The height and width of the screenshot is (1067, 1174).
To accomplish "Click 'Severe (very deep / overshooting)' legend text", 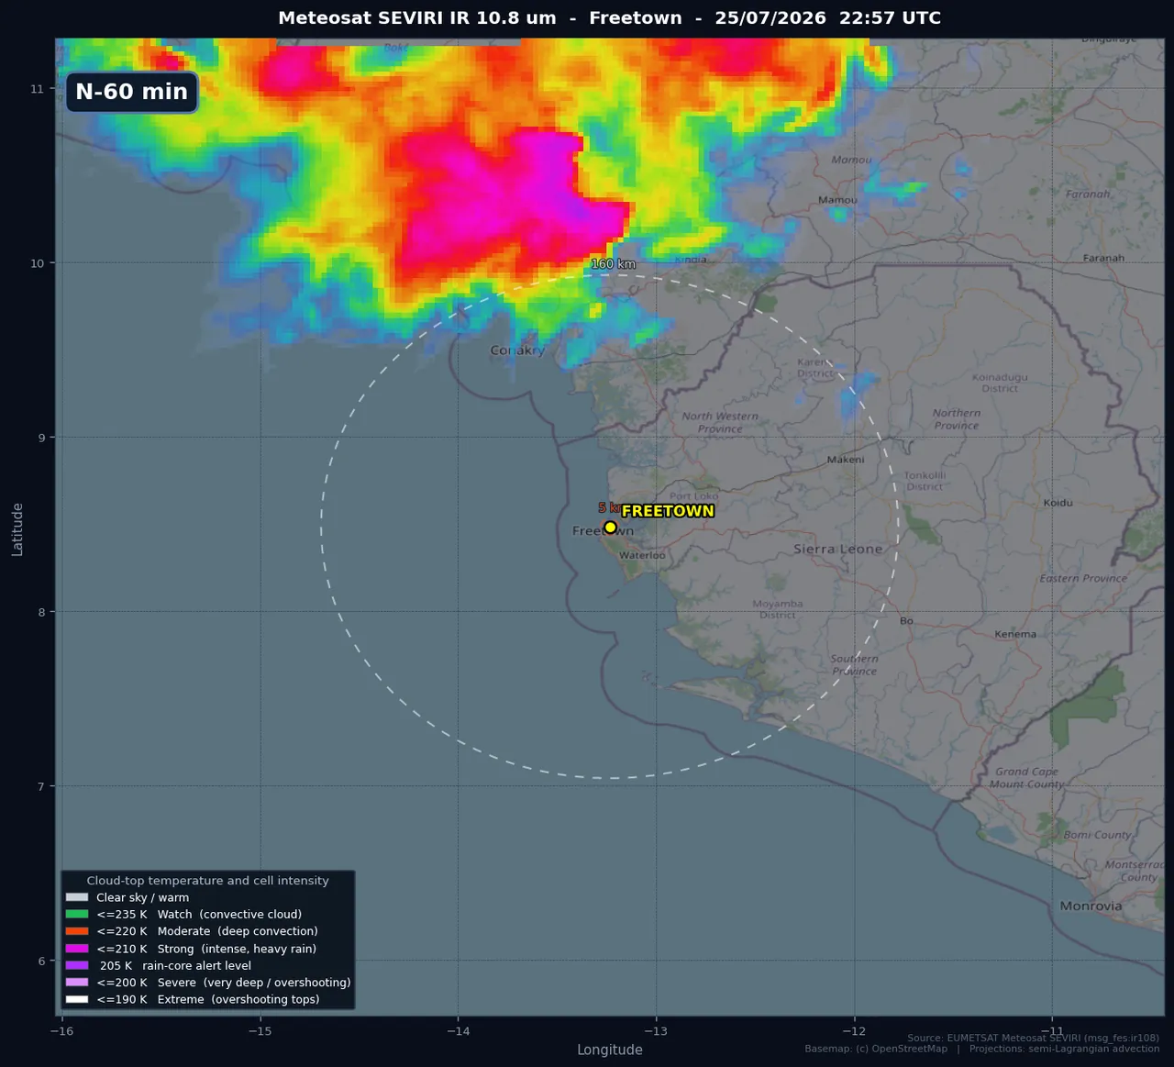I will pos(254,982).
